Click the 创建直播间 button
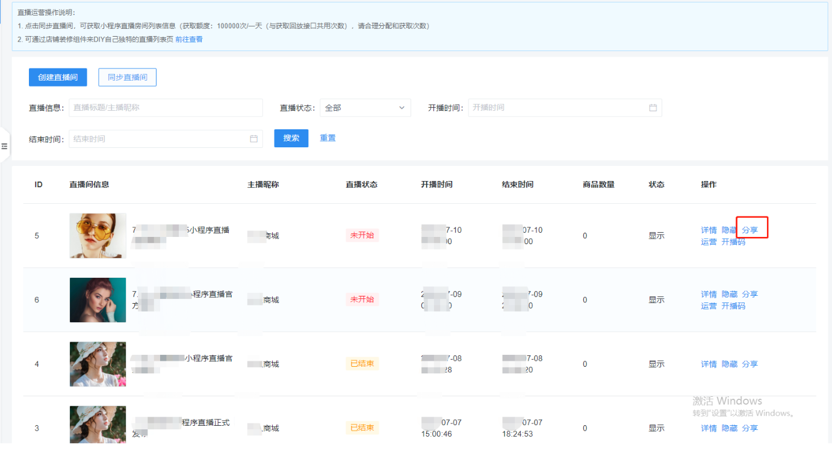Viewport: 832px width, 451px height. click(x=58, y=77)
